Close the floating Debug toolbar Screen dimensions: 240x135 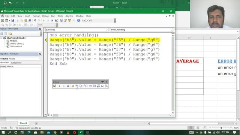click(x=106, y=82)
